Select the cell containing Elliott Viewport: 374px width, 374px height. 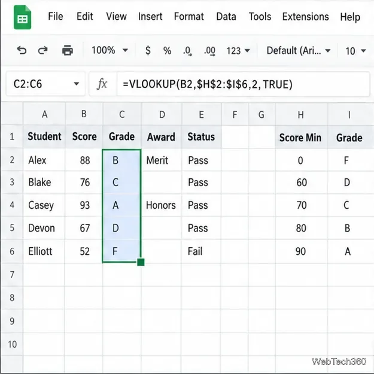[44, 251]
